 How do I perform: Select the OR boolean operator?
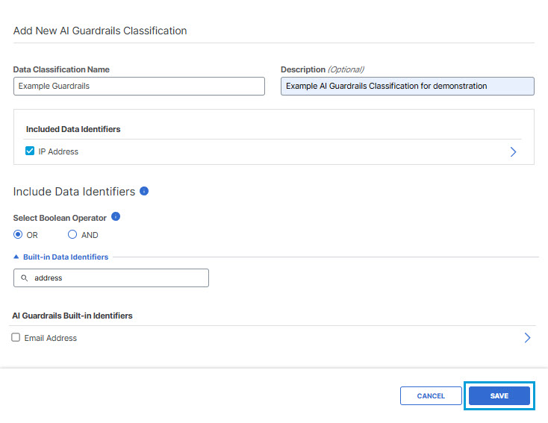(x=18, y=234)
